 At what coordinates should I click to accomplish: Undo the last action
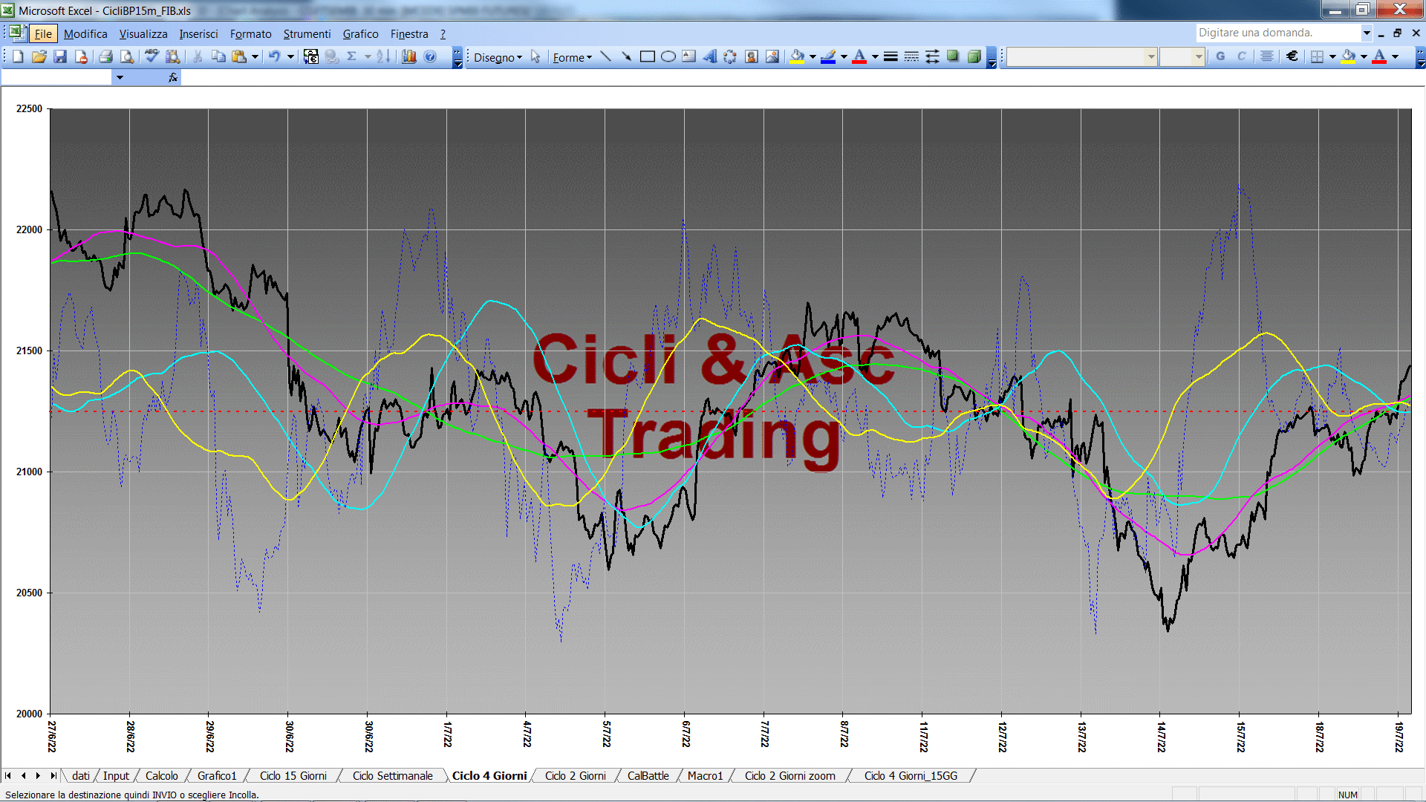(x=275, y=57)
